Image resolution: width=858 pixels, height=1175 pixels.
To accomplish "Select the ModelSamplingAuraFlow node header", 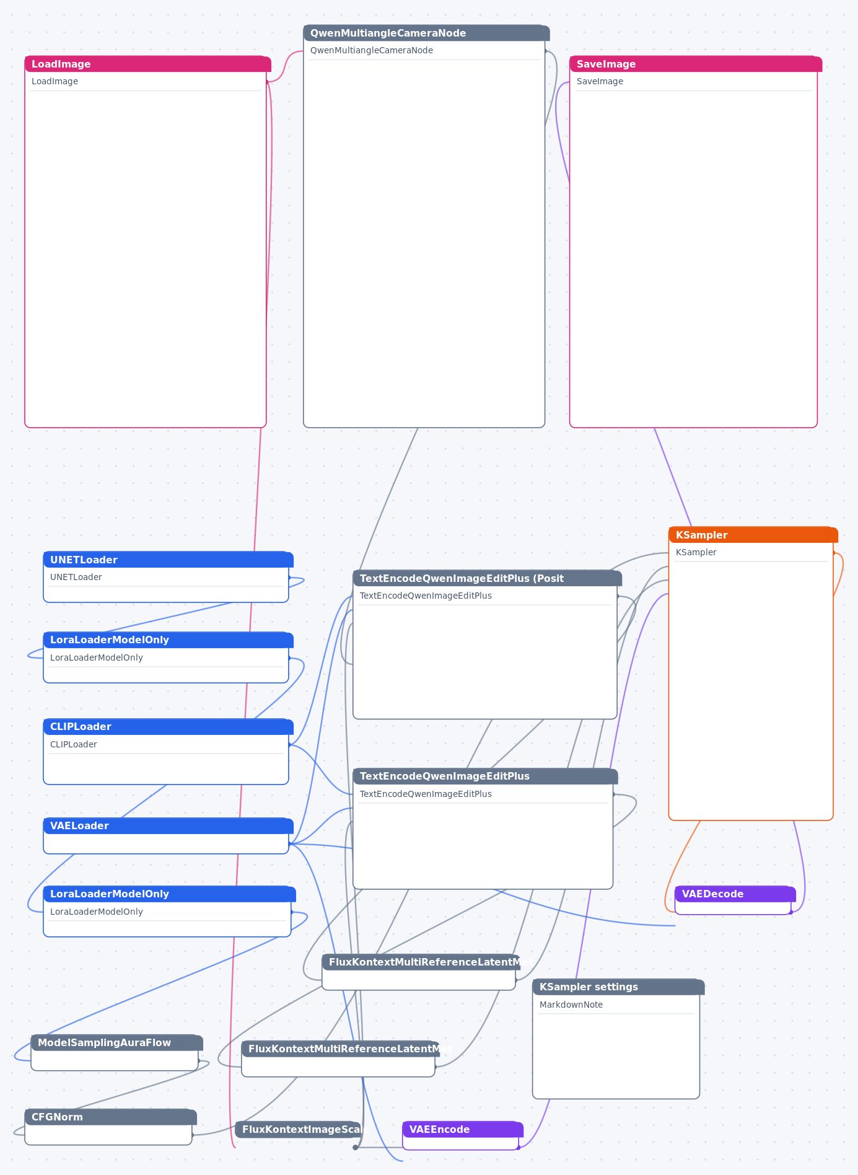I will 116,1043.
